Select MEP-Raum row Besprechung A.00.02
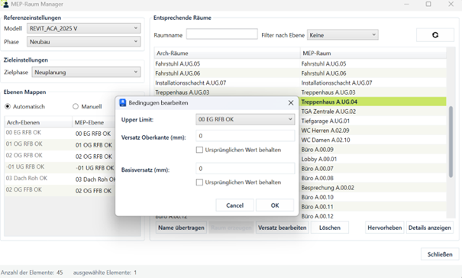The image size is (462, 278). (373, 187)
